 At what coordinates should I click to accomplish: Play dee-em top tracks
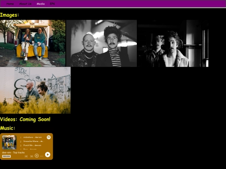[x=48, y=155]
